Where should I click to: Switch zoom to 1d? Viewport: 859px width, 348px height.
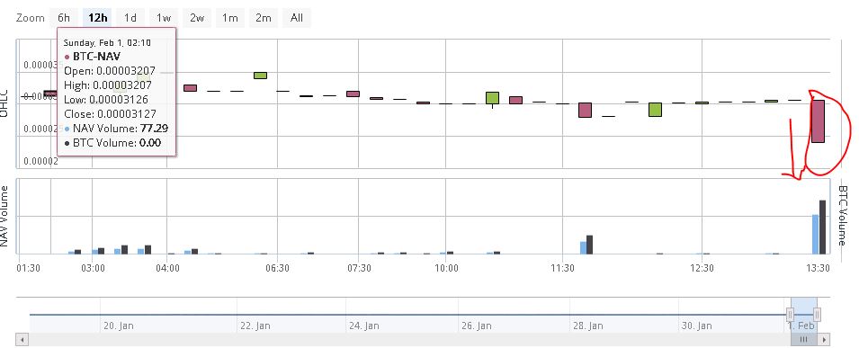click(130, 18)
